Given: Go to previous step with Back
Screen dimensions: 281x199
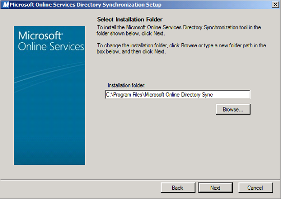Looking at the screenshot, I should [x=178, y=188].
